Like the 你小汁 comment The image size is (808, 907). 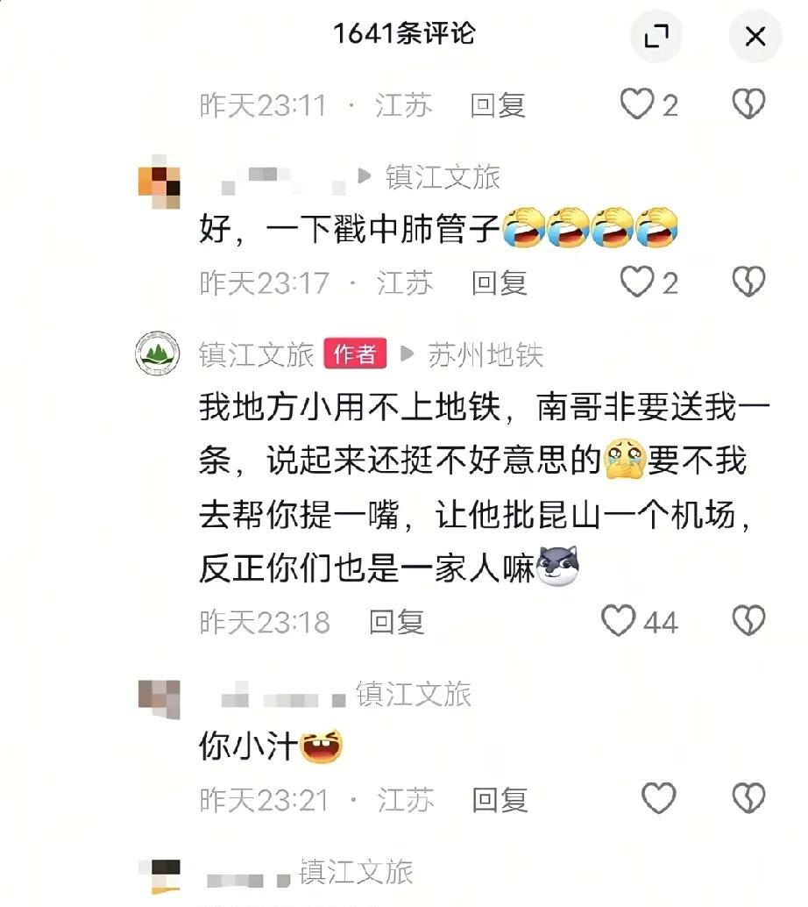click(x=658, y=798)
